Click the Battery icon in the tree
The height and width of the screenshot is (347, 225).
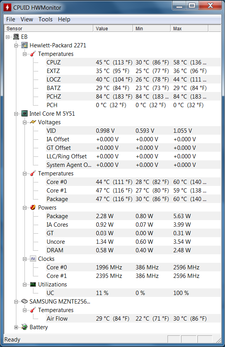[24, 327]
